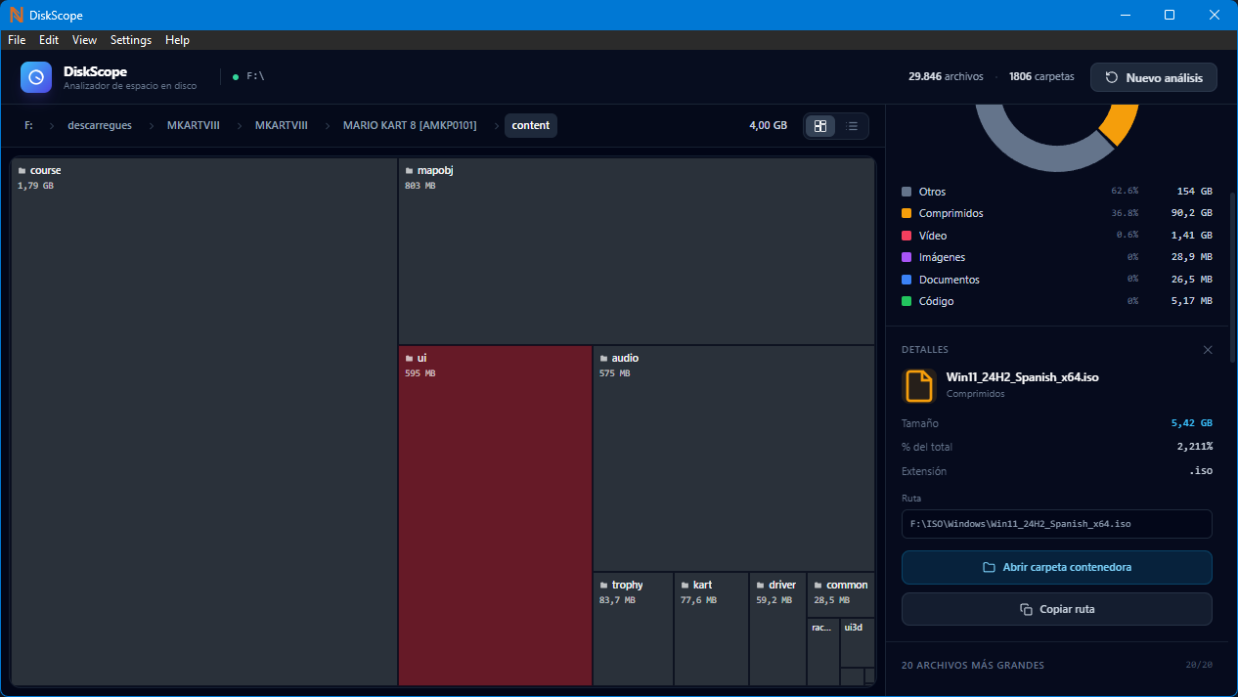Click the 29.846 archivos count
Screen dimensions: 1238x697
(946, 76)
